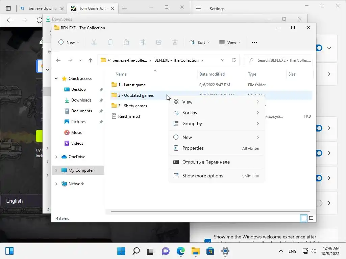Switch to ben.exe download browser tab

click(42, 8)
